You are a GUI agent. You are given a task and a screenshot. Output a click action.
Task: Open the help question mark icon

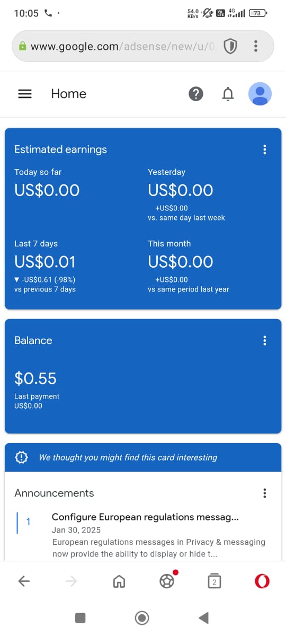196,94
